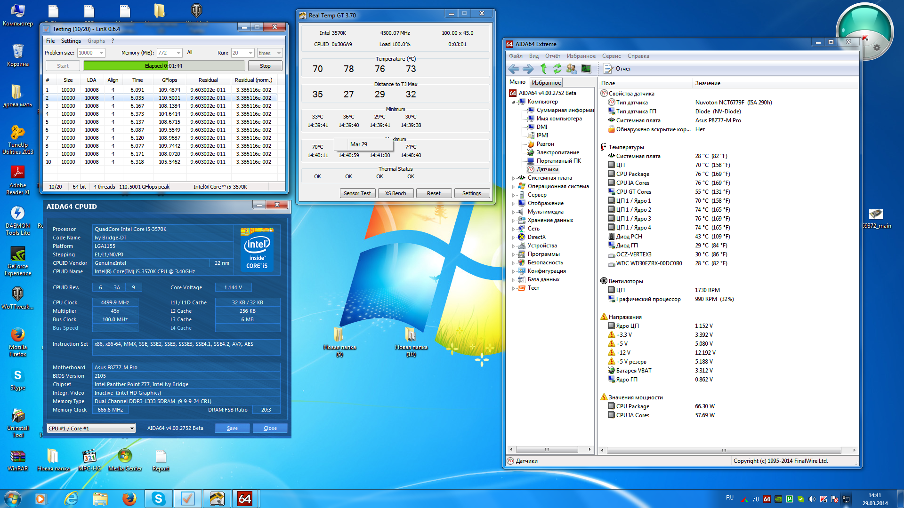Click AIDA64 back navigation arrow
Screen dimensions: 904x508
[514, 69]
